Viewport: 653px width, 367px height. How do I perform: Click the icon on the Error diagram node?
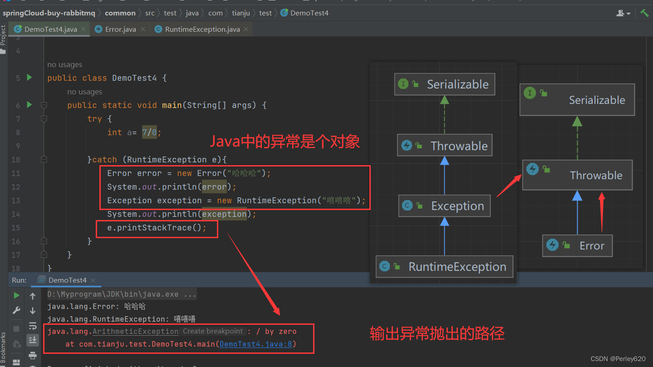552,245
